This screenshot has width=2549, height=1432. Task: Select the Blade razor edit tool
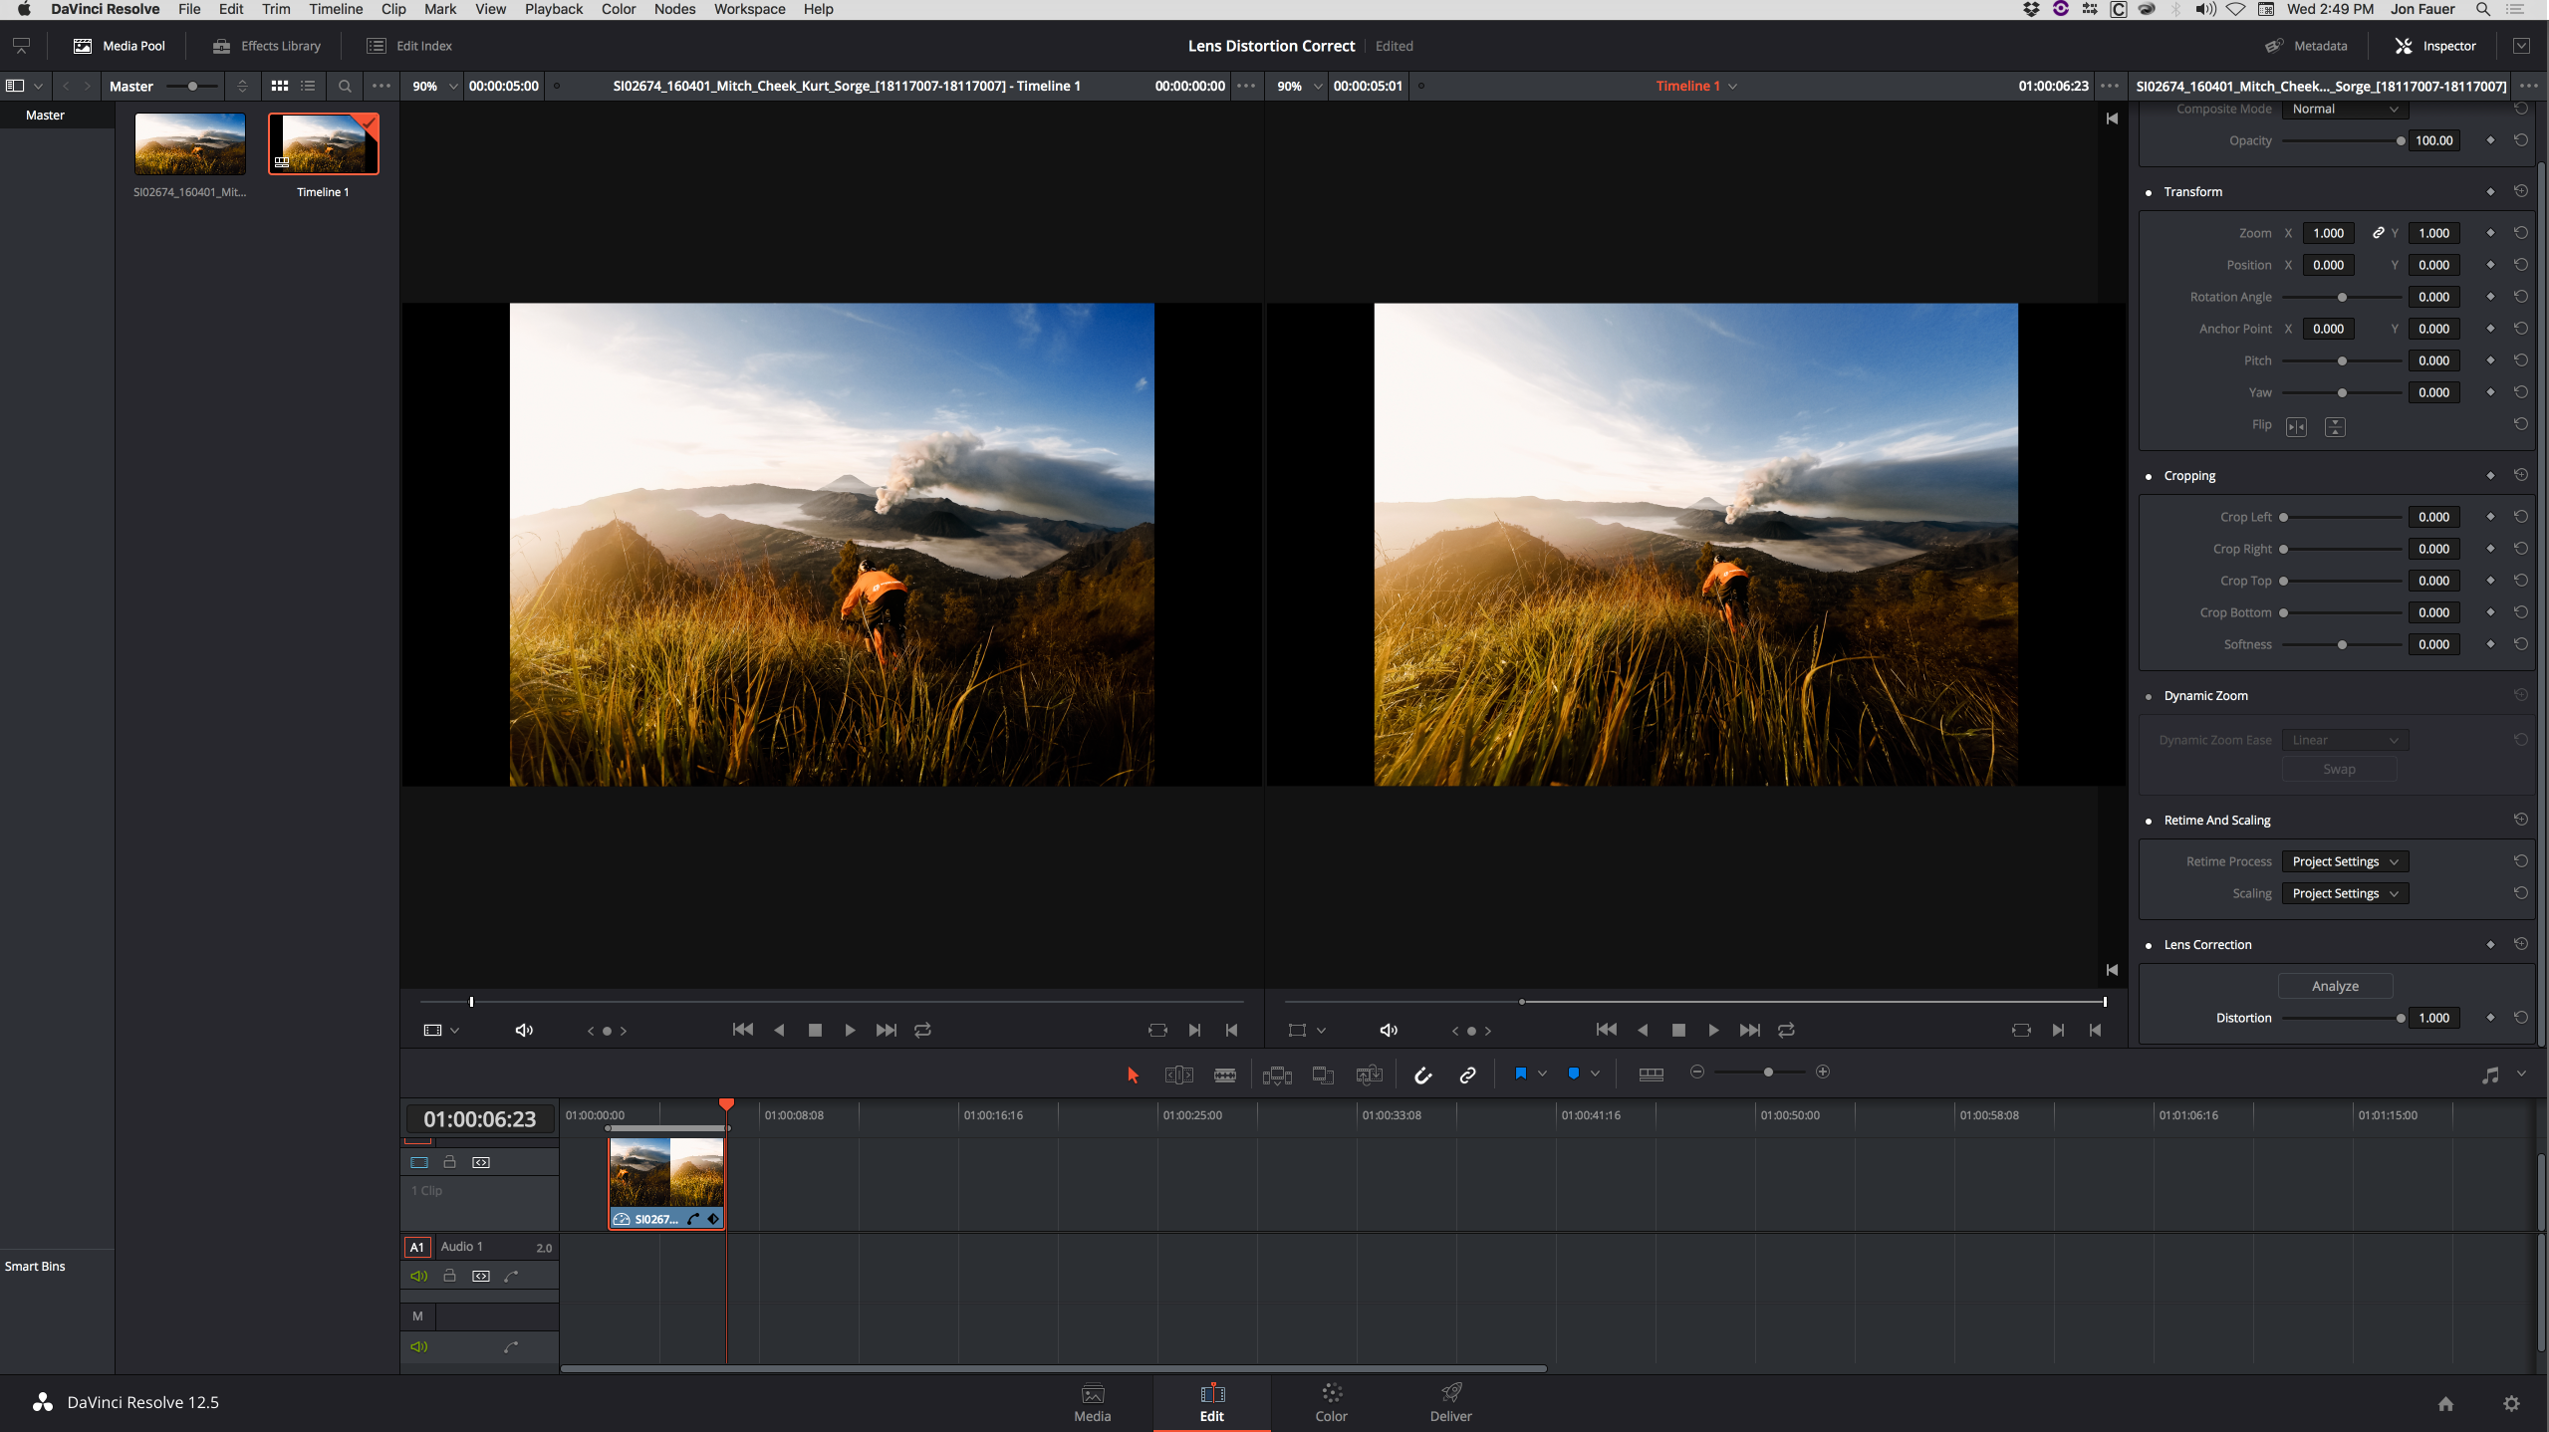(1225, 1074)
